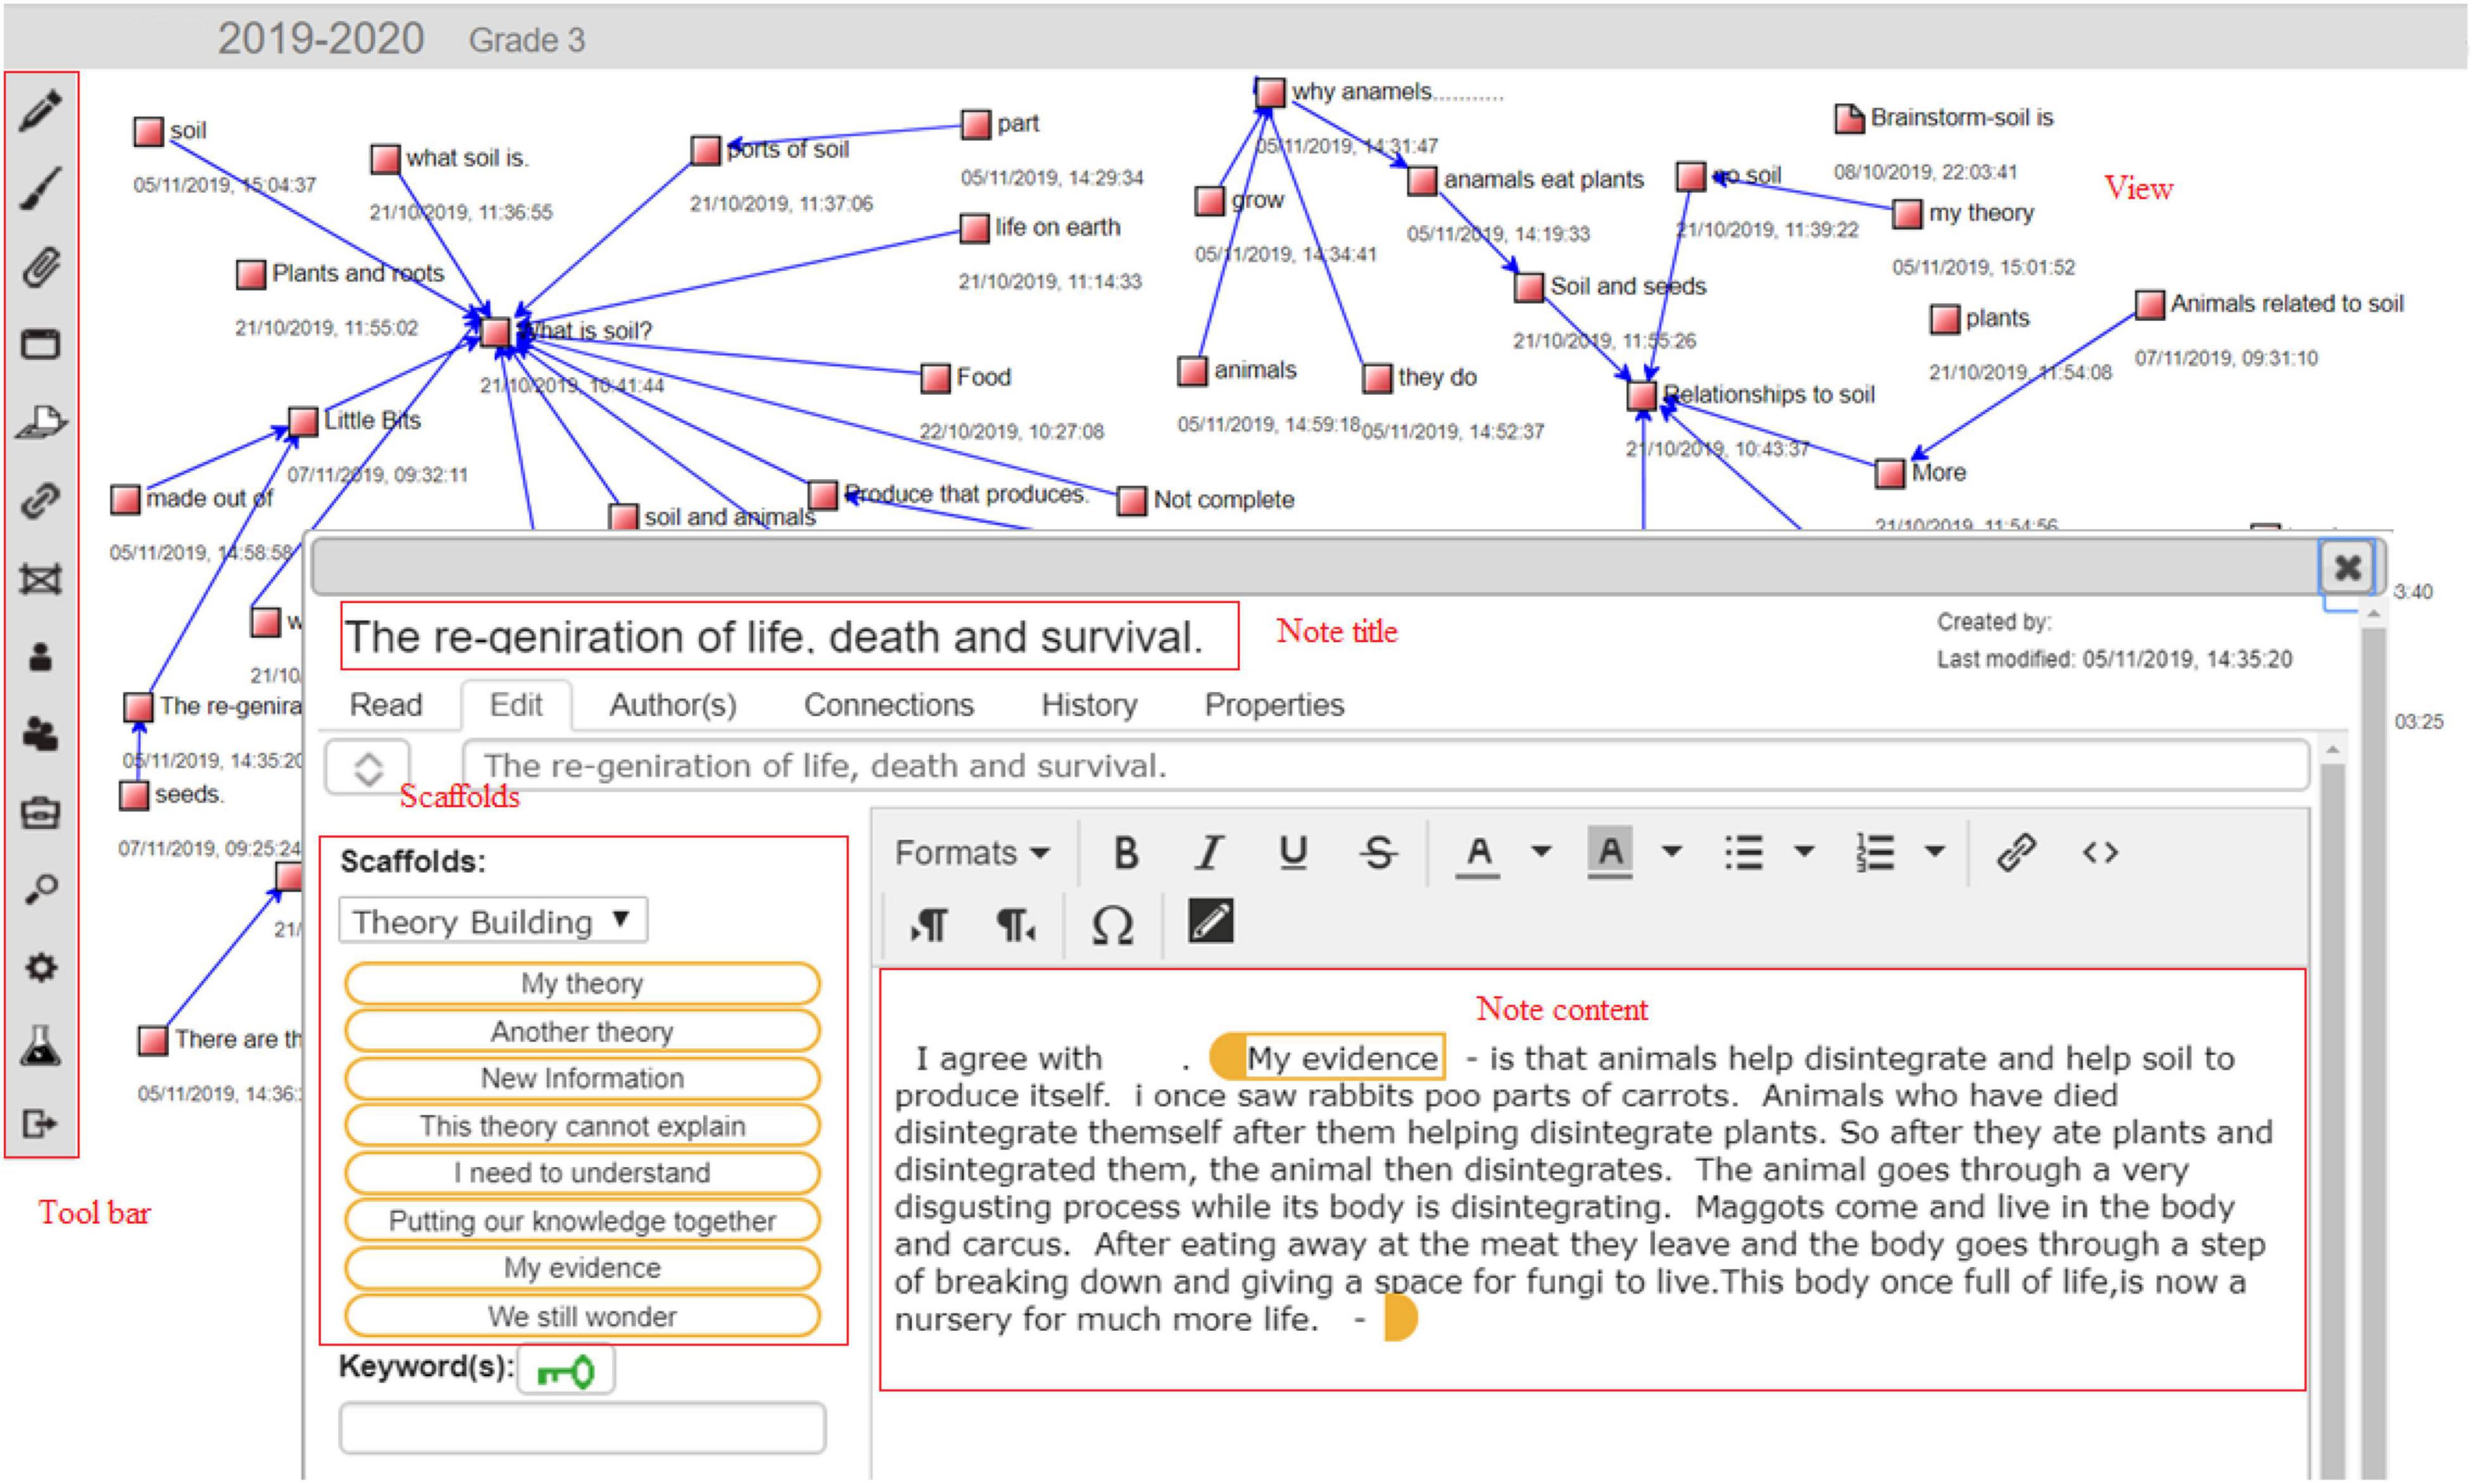
Task: Apply strikethrough formatting in editor
Action: [x=1378, y=853]
